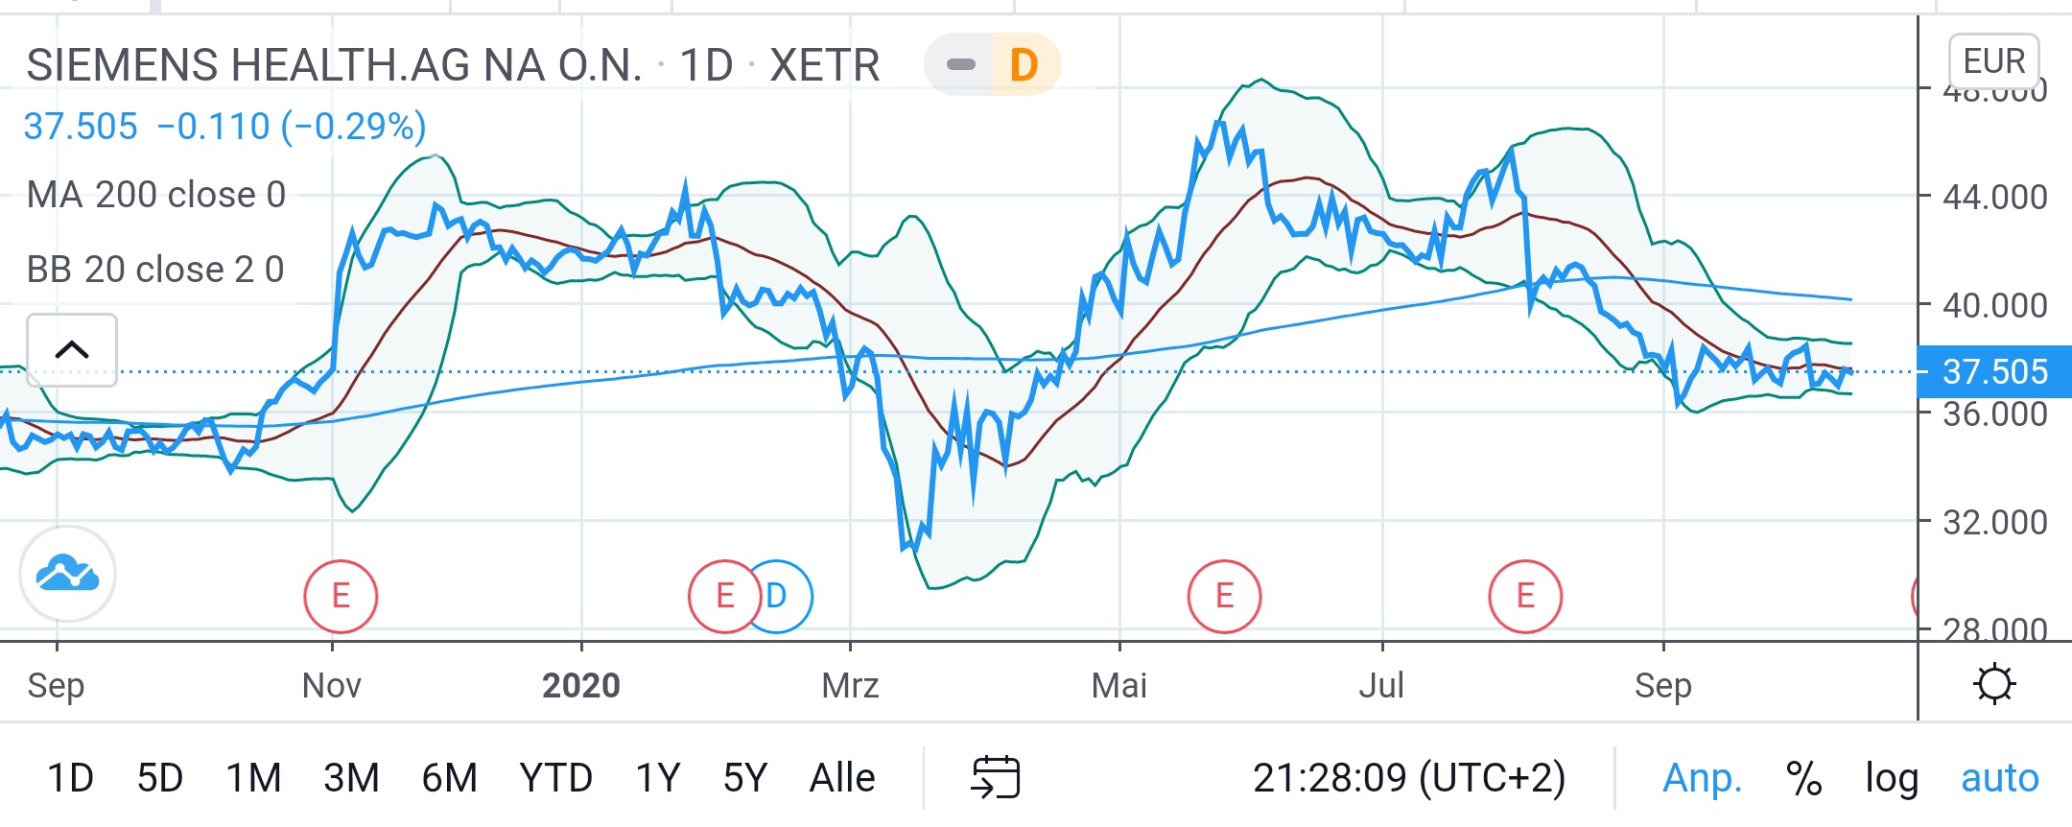Toggle log scale mode

click(x=1891, y=778)
